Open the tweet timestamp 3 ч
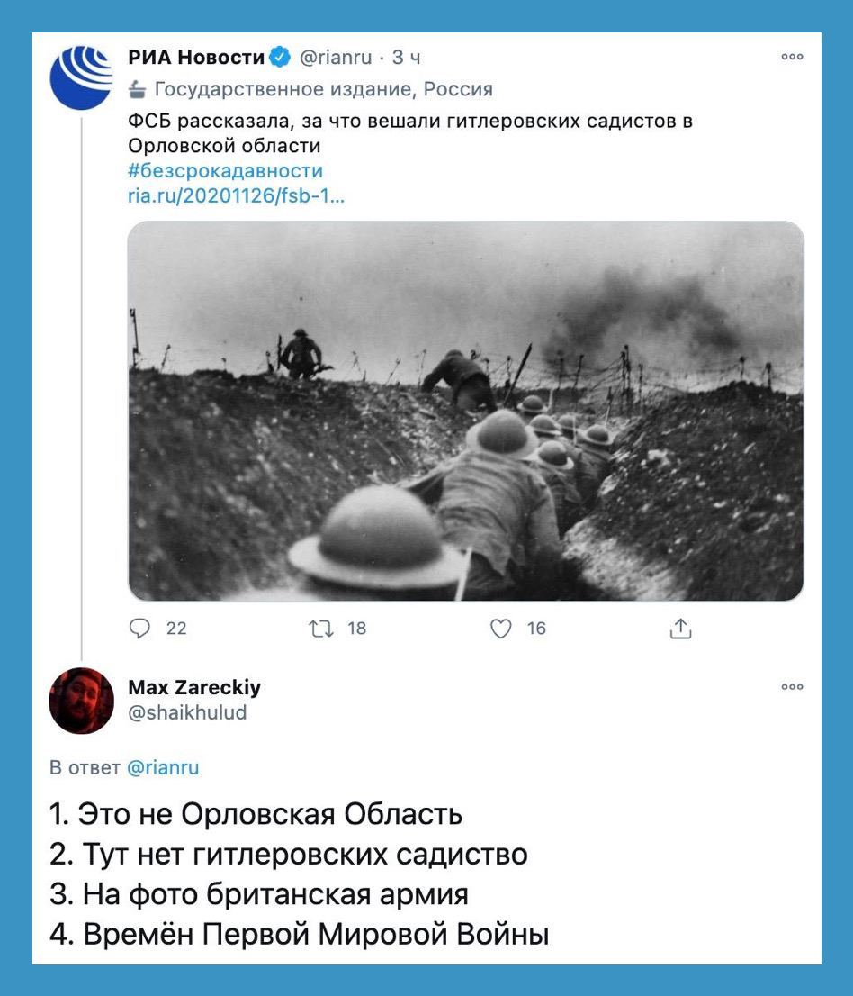Screen dimensions: 853x996 click(x=406, y=57)
